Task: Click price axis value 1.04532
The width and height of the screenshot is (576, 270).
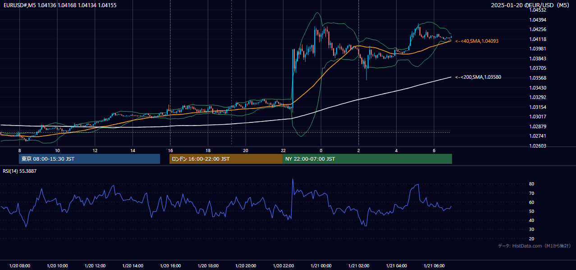Action: 538,10
